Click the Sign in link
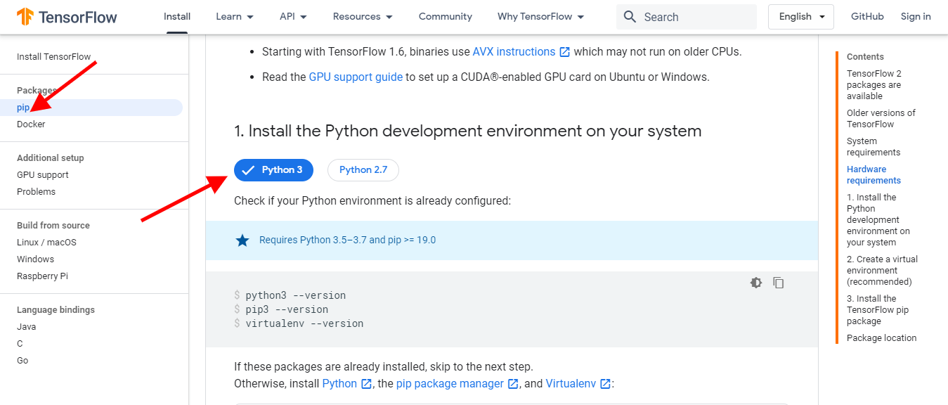 (916, 17)
